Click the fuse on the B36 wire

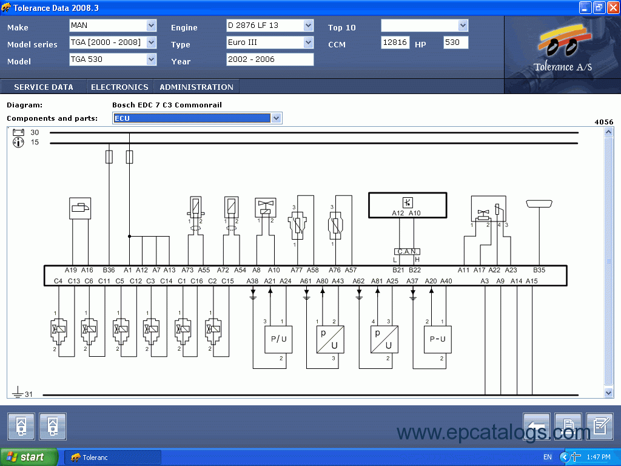[109, 157]
